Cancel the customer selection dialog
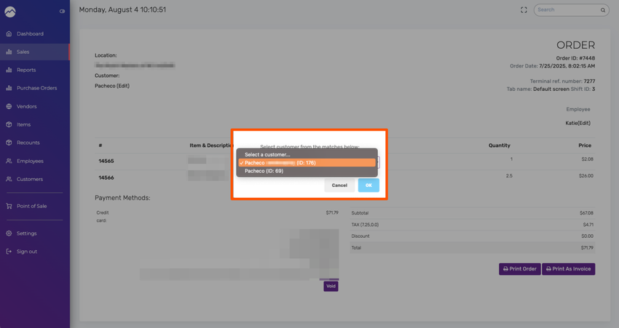This screenshot has height=328, width=619. click(339, 185)
